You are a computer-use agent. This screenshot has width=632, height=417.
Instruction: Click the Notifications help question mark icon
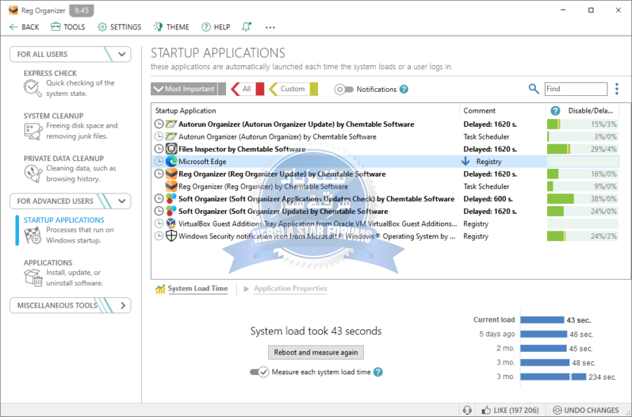(x=404, y=89)
